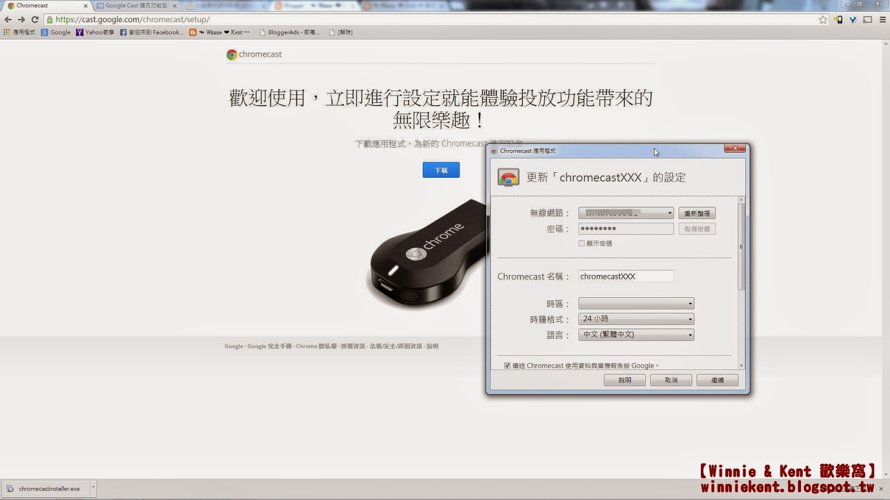Edit the Chromecast 名稱 name field
This screenshot has width=890, height=500.
[626, 276]
